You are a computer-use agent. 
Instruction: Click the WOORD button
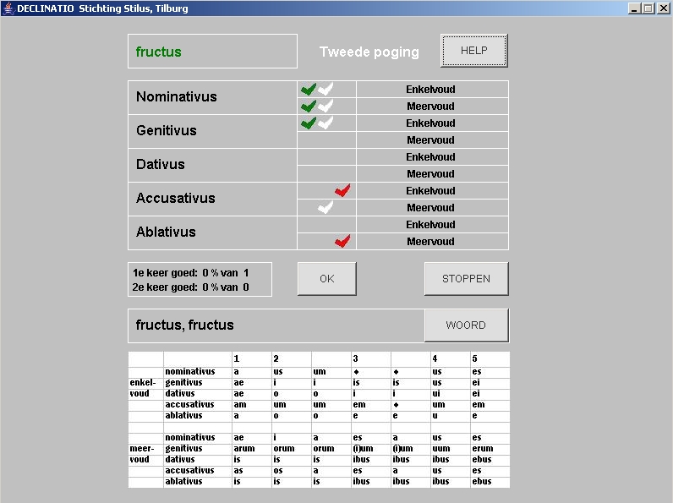466,325
